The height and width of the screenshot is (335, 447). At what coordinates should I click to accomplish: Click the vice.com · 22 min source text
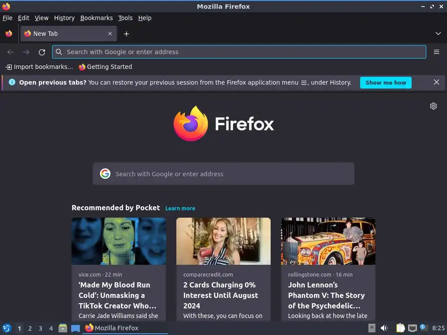(x=100, y=275)
